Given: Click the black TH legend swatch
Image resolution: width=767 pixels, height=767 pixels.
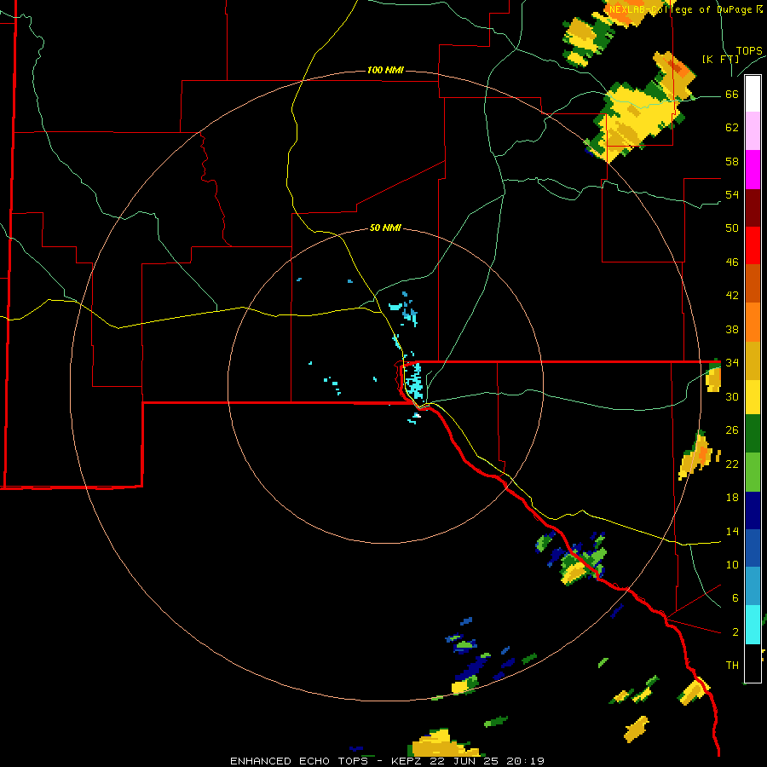Looking at the screenshot, I should click(x=753, y=663).
